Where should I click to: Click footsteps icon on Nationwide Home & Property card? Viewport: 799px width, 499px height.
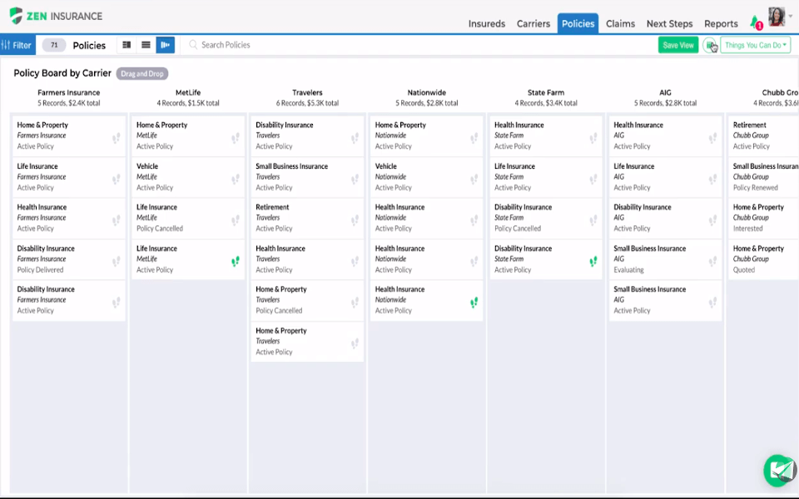pos(474,138)
